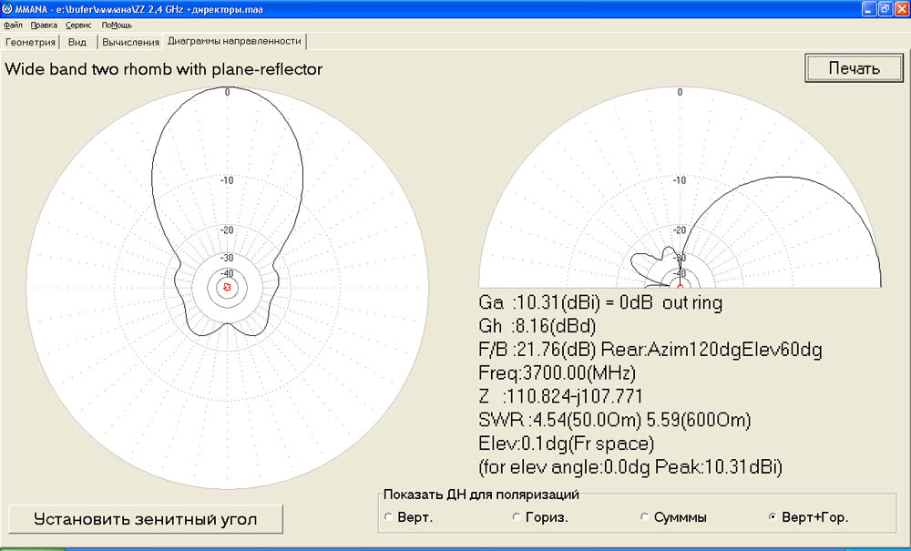Click the 'F/B :21.76(dB)' rear line
This screenshot has width=911, height=551.
[x=650, y=350]
